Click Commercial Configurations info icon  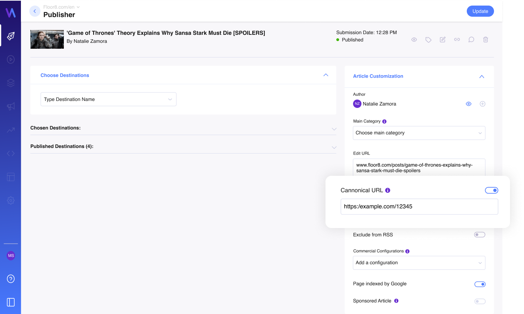pos(407,251)
